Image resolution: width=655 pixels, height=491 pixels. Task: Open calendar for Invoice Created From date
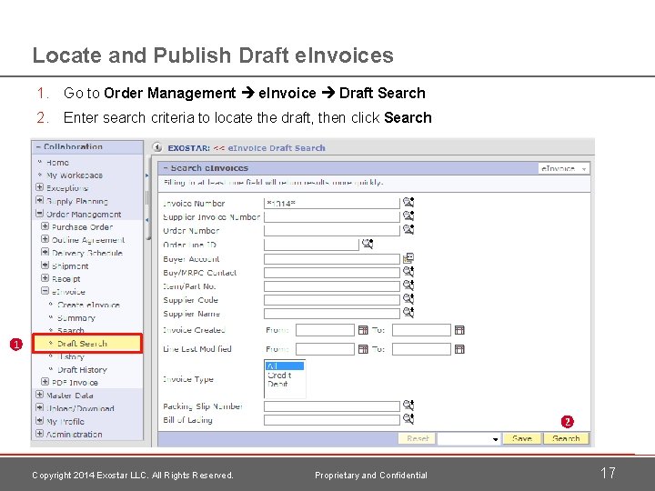[x=363, y=330]
